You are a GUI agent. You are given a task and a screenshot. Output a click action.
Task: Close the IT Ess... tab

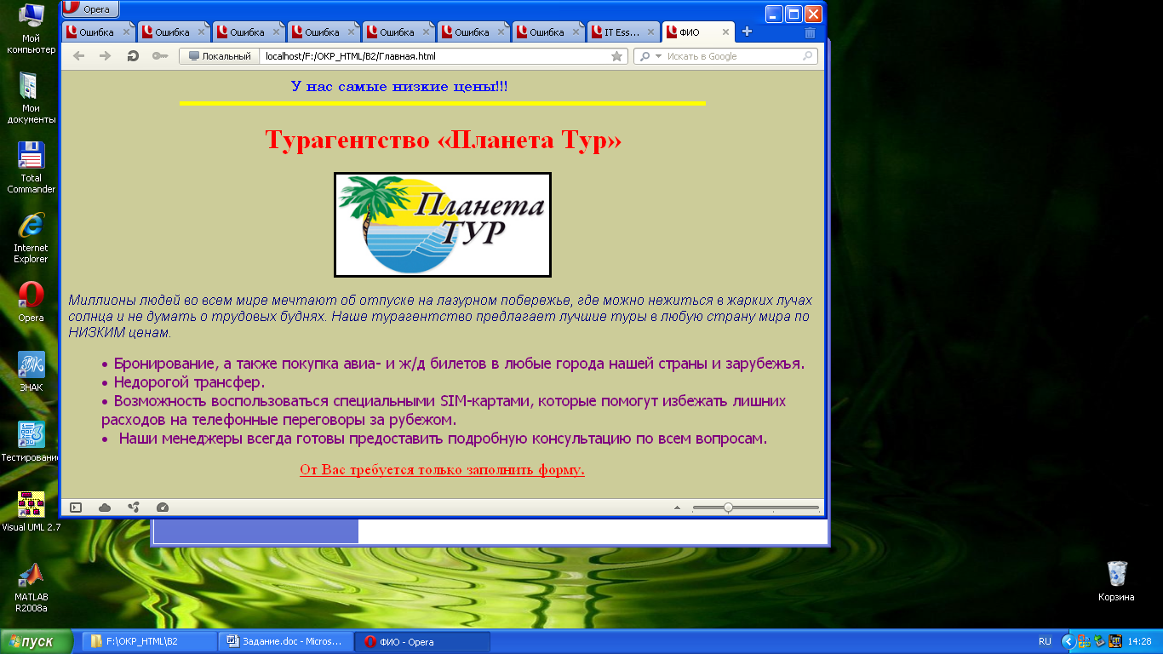coord(650,32)
